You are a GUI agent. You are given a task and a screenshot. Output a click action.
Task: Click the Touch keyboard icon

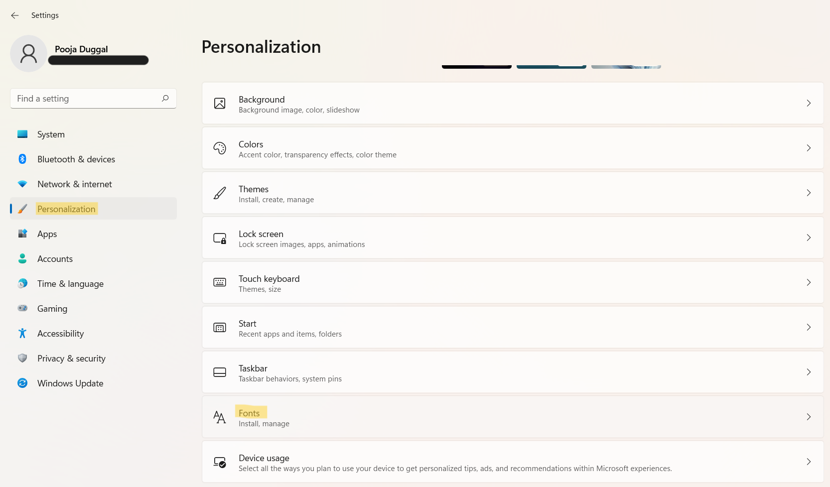click(x=220, y=282)
